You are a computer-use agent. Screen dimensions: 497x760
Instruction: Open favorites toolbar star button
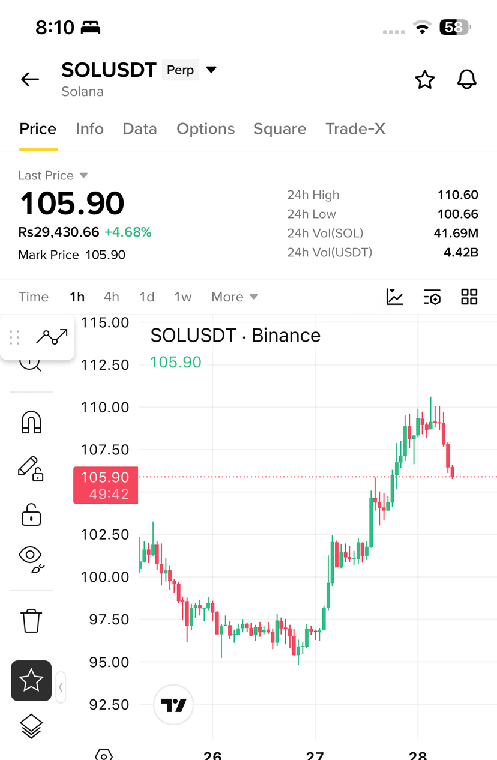[31, 681]
